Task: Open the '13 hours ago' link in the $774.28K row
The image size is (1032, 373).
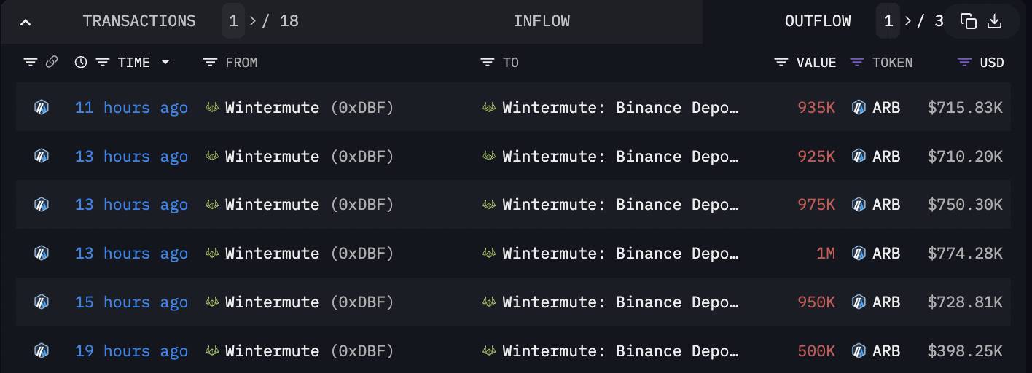Action: [x=131, y=254]
